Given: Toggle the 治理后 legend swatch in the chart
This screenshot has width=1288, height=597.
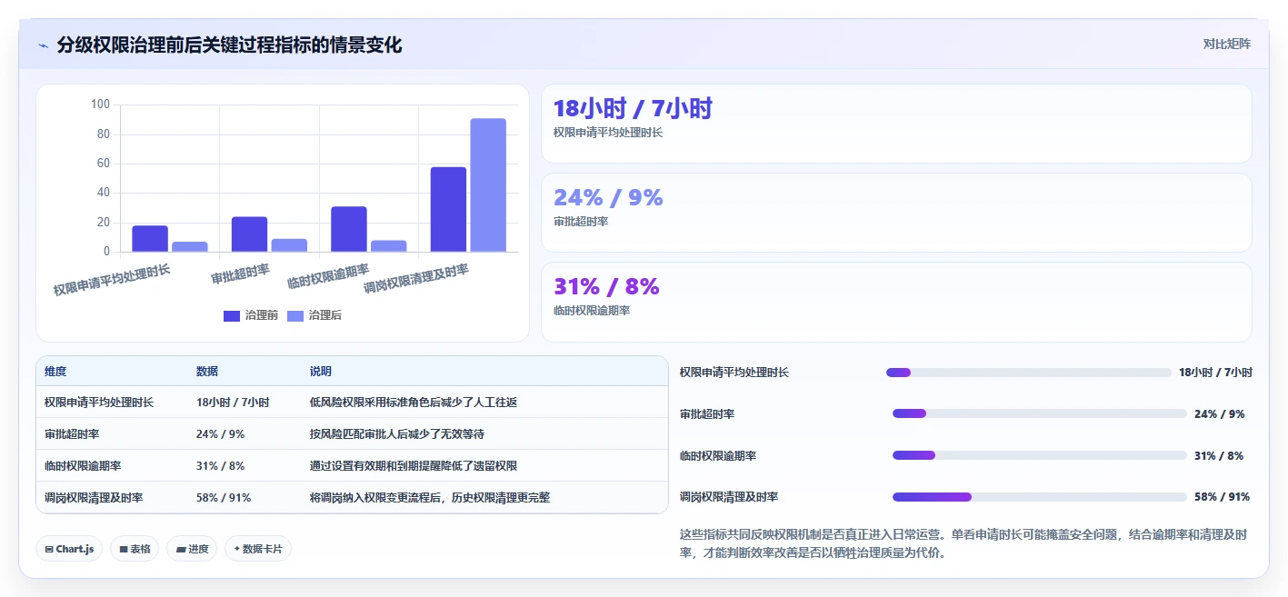Looking at the screenshot, I should click(295, 315).
